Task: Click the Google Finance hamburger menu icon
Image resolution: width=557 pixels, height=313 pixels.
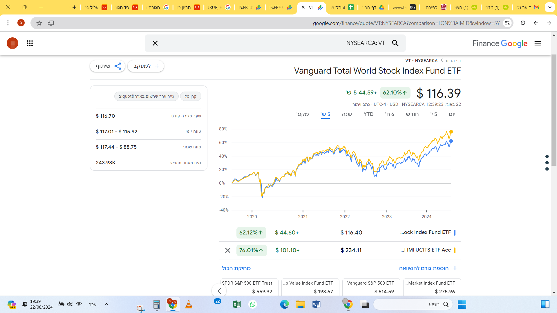Action: click(x=538, y=43)
